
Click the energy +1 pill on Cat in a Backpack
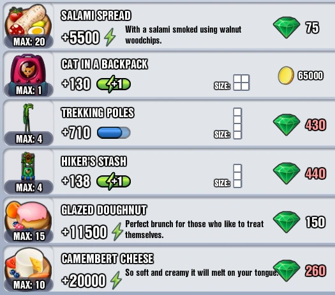(x=114, y=84)
